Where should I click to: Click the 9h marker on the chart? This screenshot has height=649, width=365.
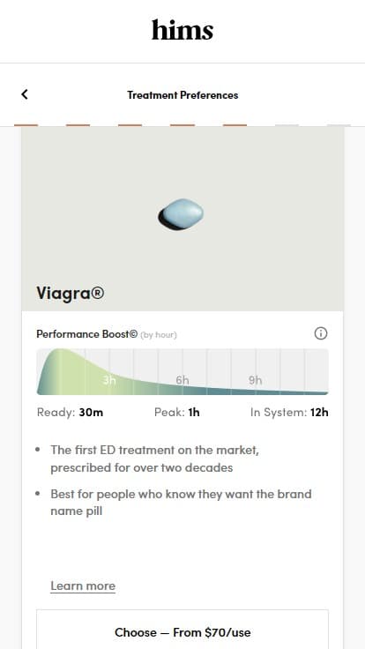click(x=256, y=380)
